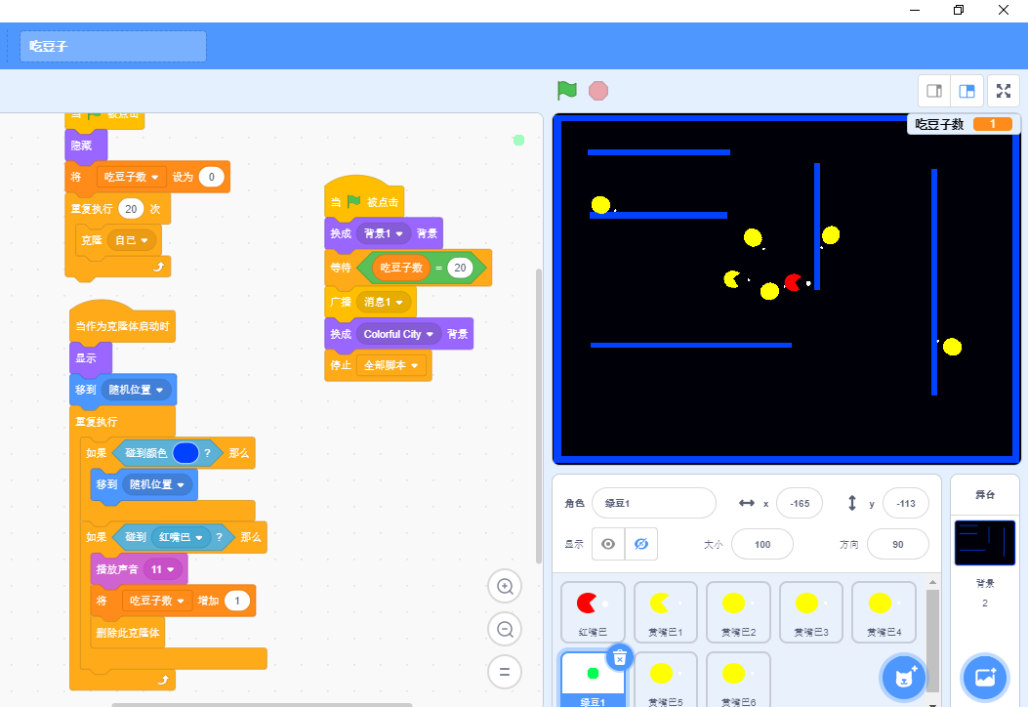Delete the 绿豆1 sprite with the trash icon
This screenshot has height=707, width=1028.
click(x=620, y=658)
